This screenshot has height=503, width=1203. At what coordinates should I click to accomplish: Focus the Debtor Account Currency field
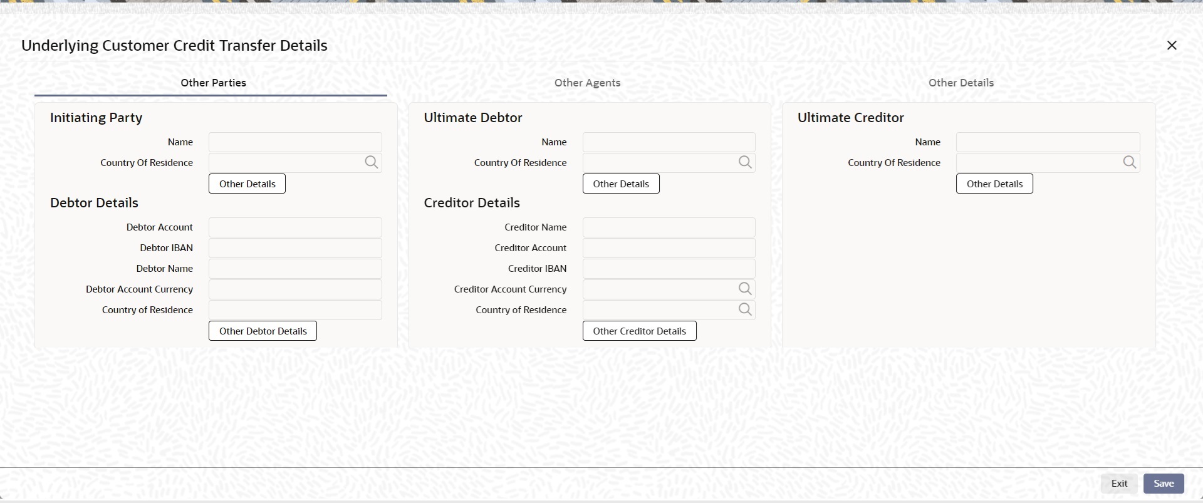click(x=295, y=289)
